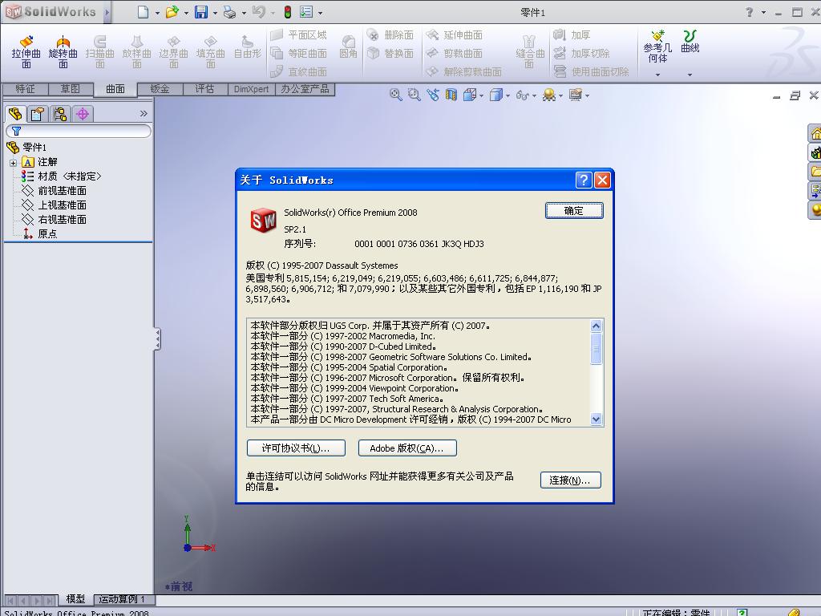Open the ConfigurationManager tab icon
821x616 pixels.
coord(59,114)
